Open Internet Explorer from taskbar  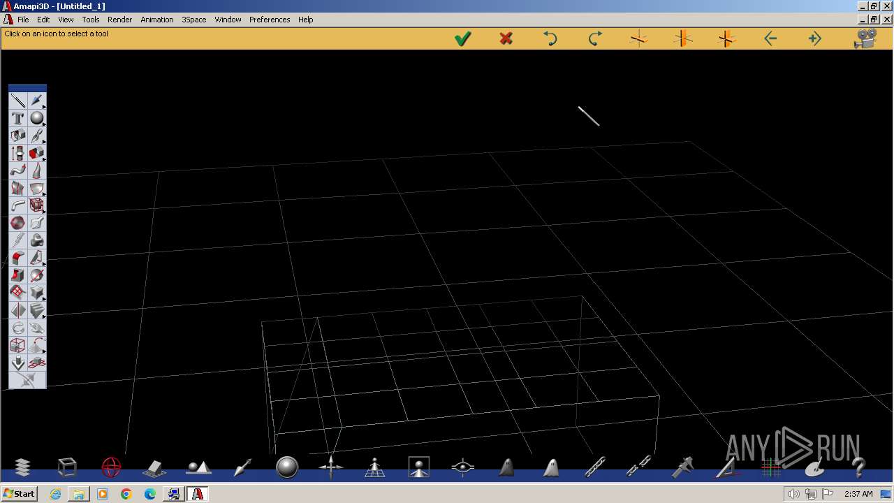click(55, 494)
